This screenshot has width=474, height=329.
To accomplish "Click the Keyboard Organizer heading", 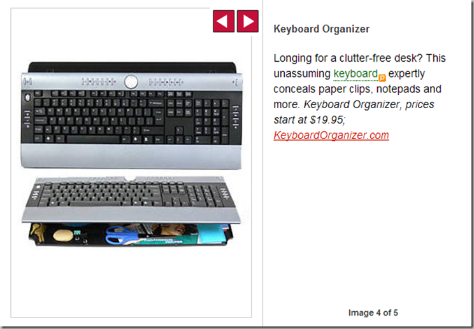I will coord(321,29).
